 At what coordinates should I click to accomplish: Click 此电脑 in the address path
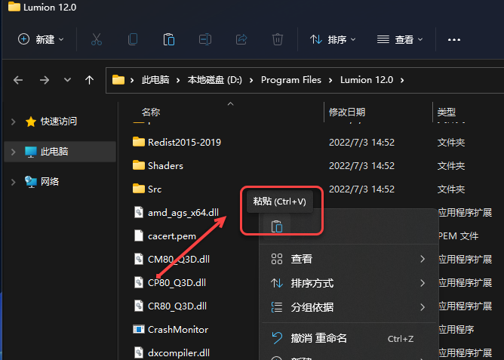pos(155,80)
